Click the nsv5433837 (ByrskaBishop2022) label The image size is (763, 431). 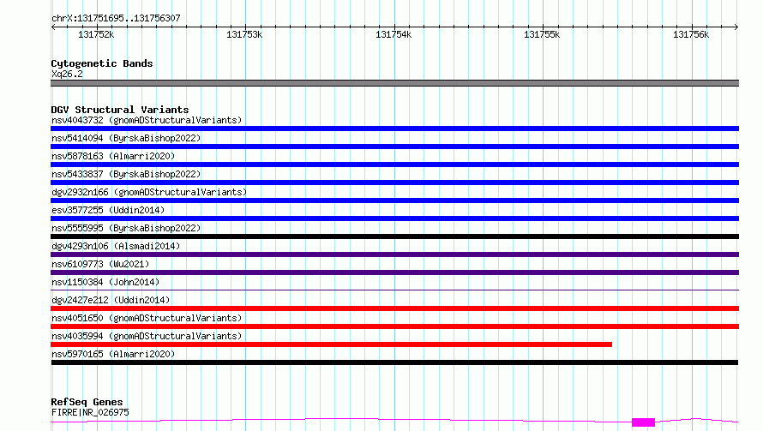point(126,174)
